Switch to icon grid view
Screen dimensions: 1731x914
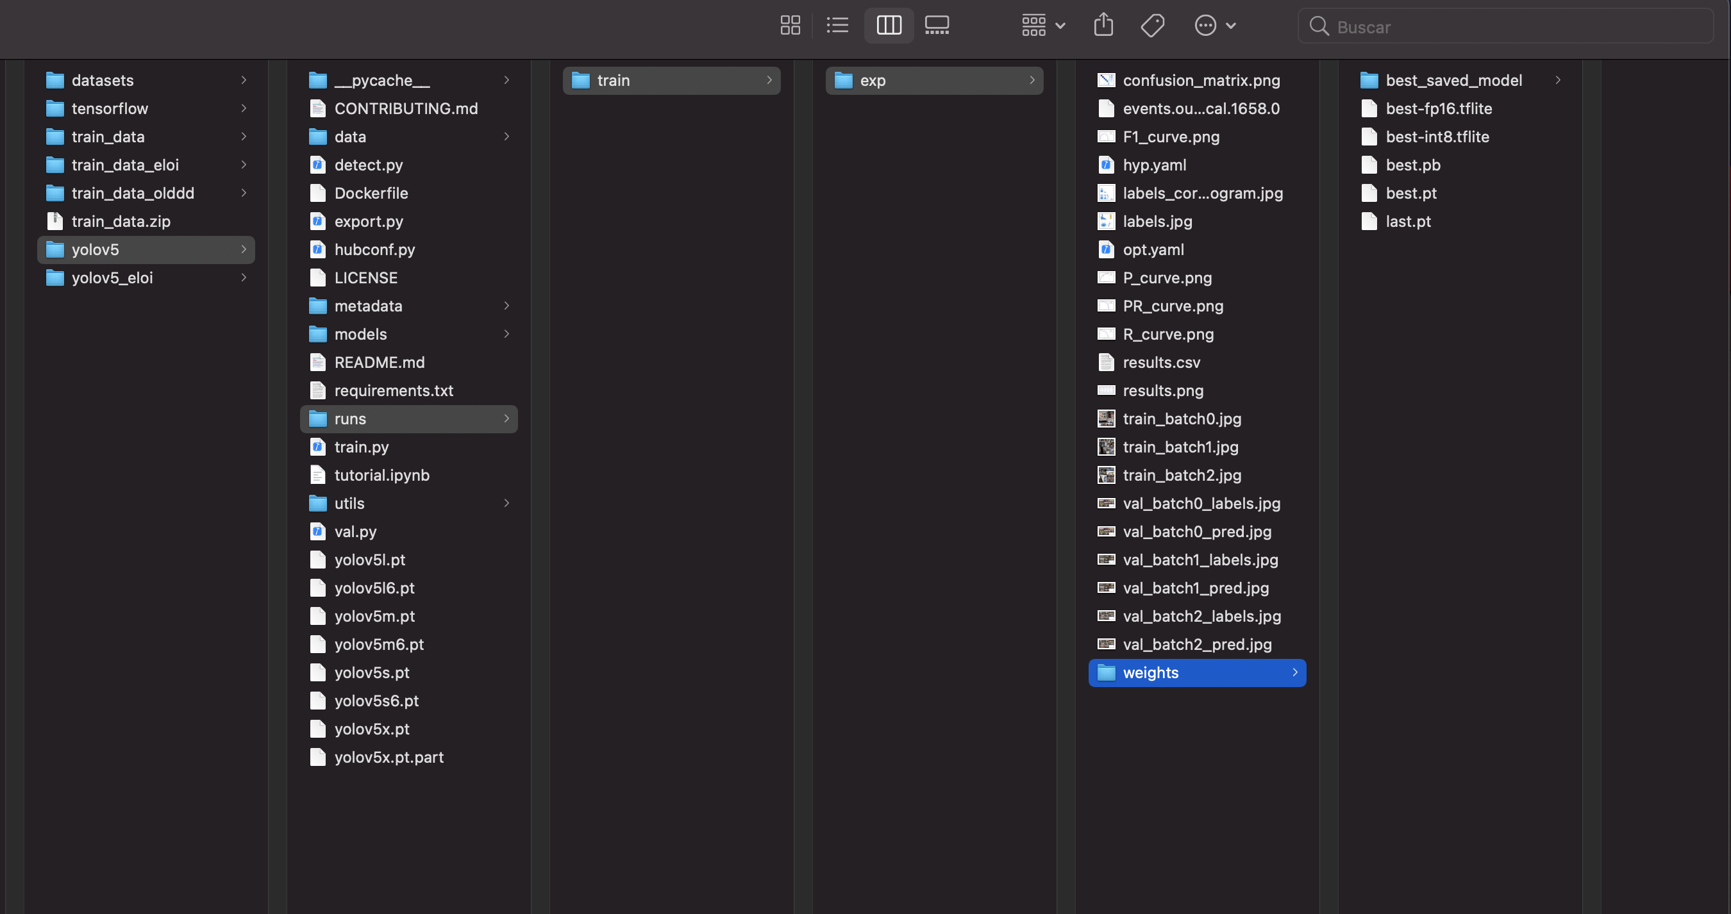790,26
